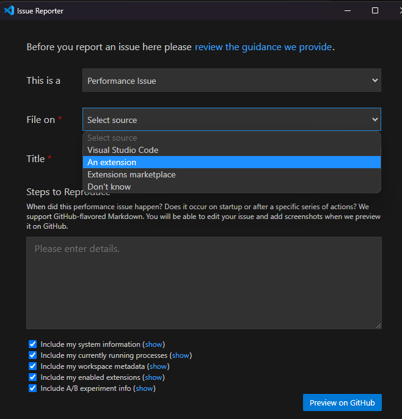Click into Steps to Reproduce text area
Image resolution: width=402 pixels, height=419 pixels.
click(x=203, y=283)
